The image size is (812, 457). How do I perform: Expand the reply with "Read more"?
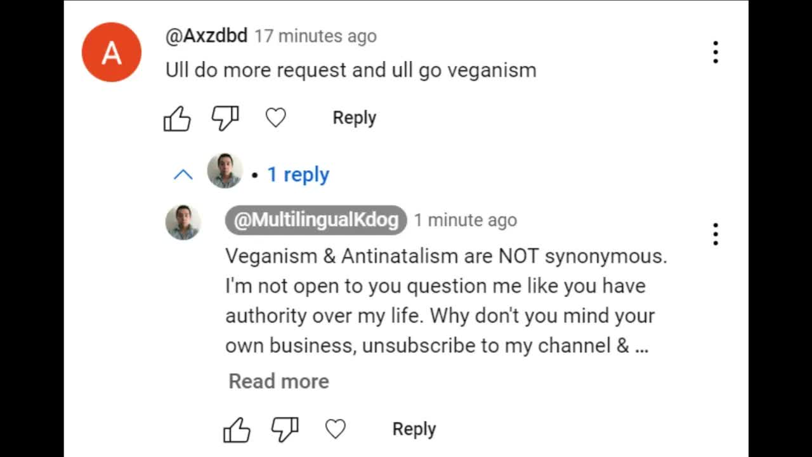pyautogui.click(x=278, y=381)
